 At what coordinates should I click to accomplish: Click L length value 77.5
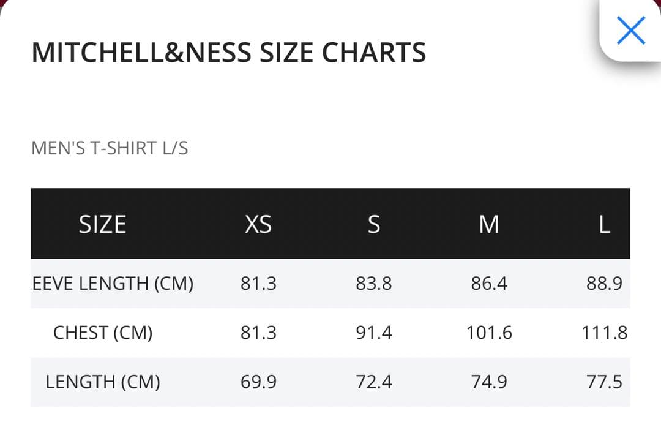click(x=604, y=382)
